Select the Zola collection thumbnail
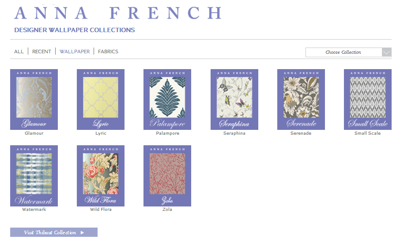 click(x=167, y=176)
